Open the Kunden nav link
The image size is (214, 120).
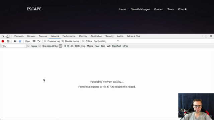click(x=158, y=9)
